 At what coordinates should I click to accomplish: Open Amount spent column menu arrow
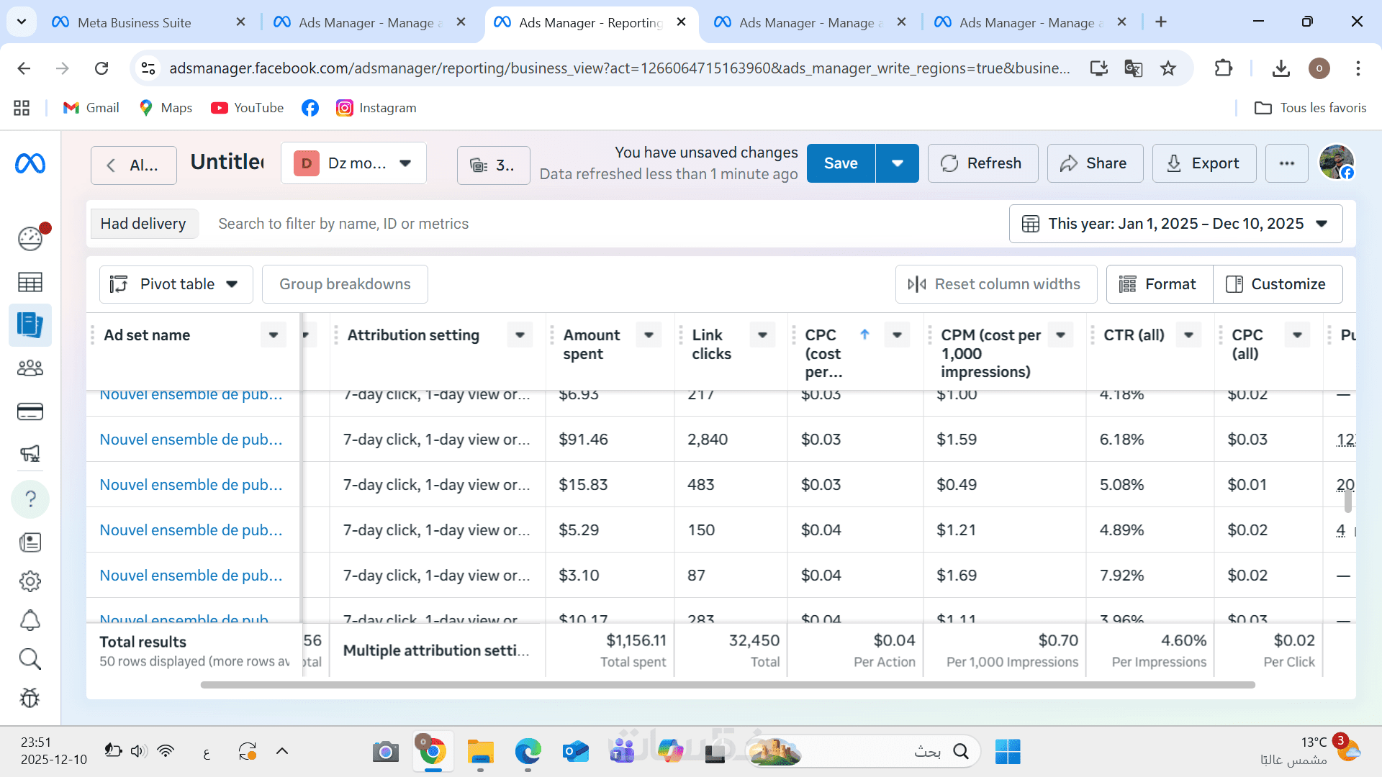tap(649, 335)
